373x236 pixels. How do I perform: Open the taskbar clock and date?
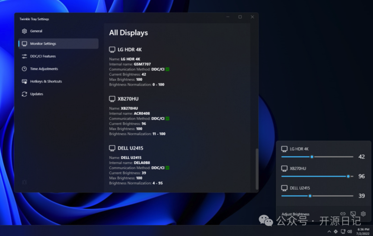pos(363,232)
